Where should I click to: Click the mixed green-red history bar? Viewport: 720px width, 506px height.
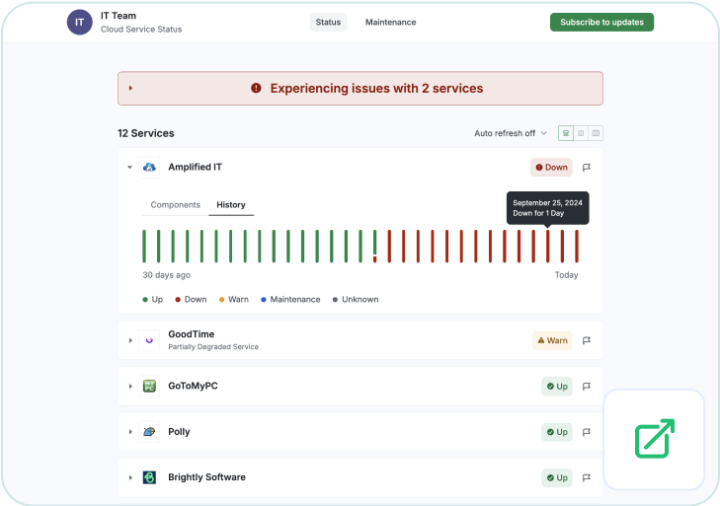[374, 247]
